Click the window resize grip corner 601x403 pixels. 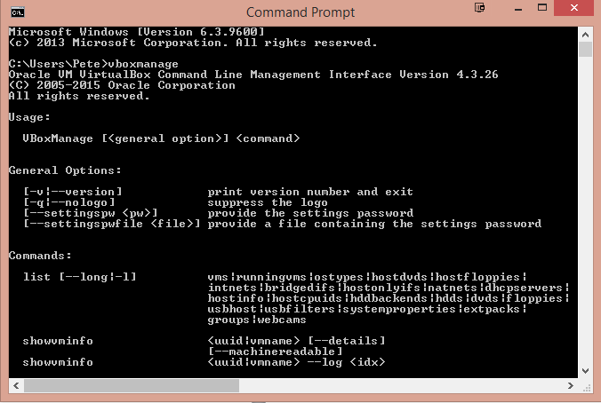[587, 388]
